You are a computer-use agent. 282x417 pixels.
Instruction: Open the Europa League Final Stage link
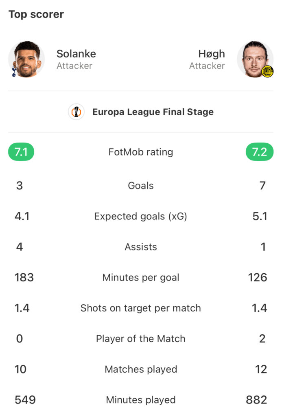(153, 112)
